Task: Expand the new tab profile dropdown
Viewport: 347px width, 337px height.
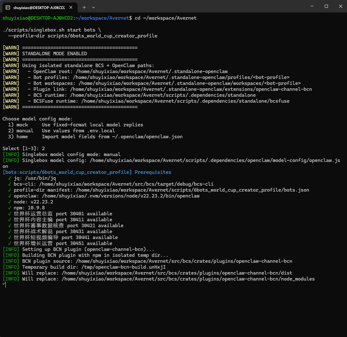Action: [x=93, y=7]
